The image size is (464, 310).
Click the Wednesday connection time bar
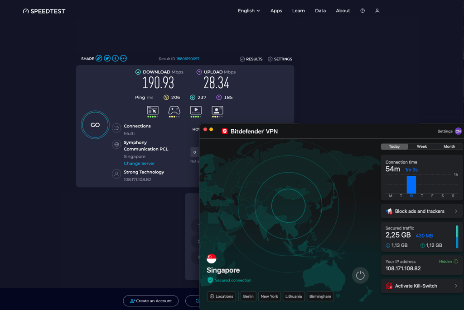click(411, 184)
